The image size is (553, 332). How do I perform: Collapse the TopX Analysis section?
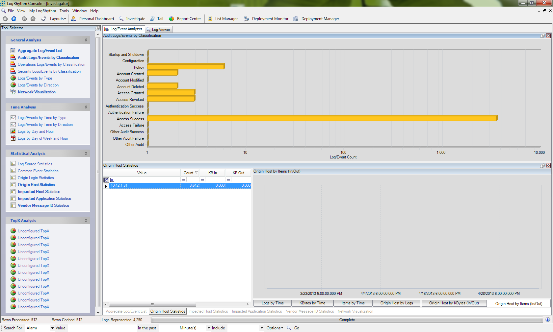[86, 220]
